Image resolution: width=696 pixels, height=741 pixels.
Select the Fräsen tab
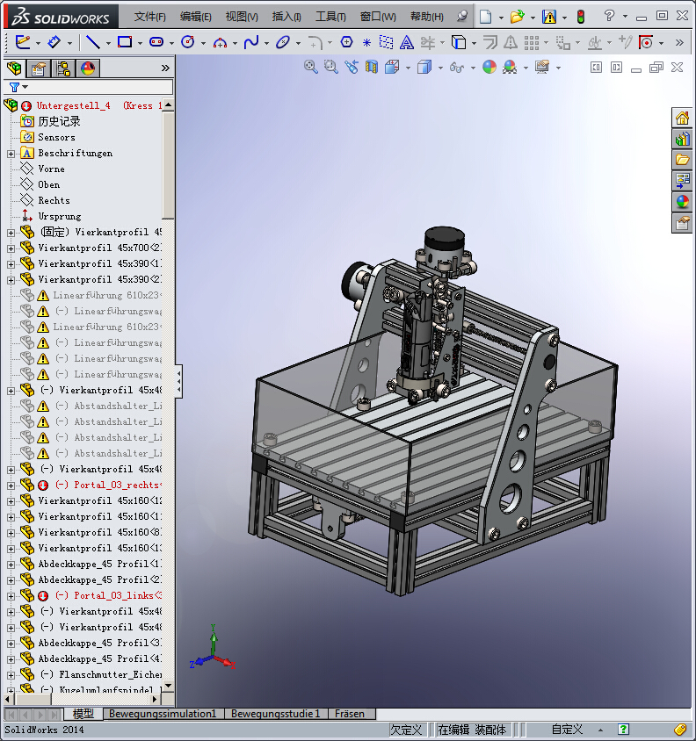tap(349, 714)
